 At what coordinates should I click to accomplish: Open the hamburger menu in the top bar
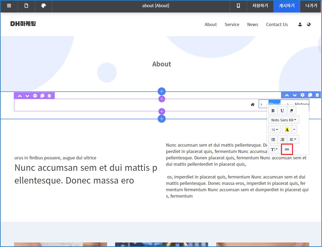pos(9,6)
